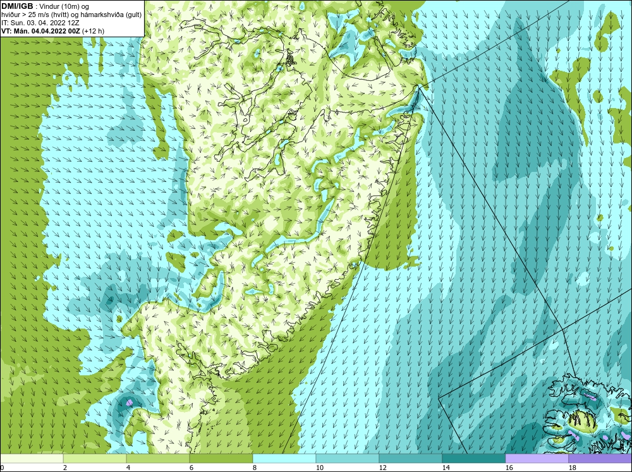Click the 16–18 m/s light purple swatch
Image resolution: width=632 pixels, height=472 pixels.
pyautogui.click(x=537, y=459)
